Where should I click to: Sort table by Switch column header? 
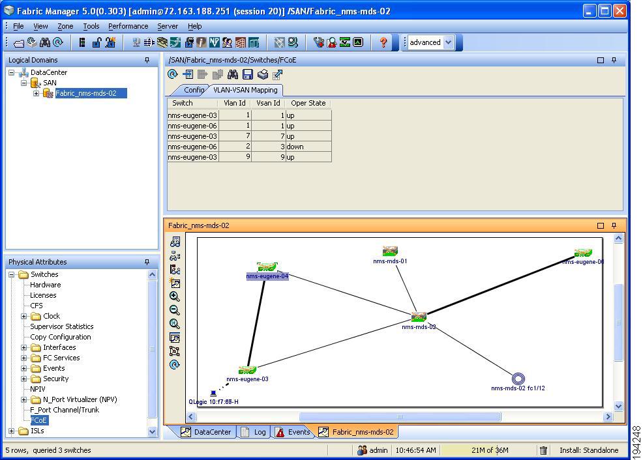pyautogui.click(x=192, y=103)
